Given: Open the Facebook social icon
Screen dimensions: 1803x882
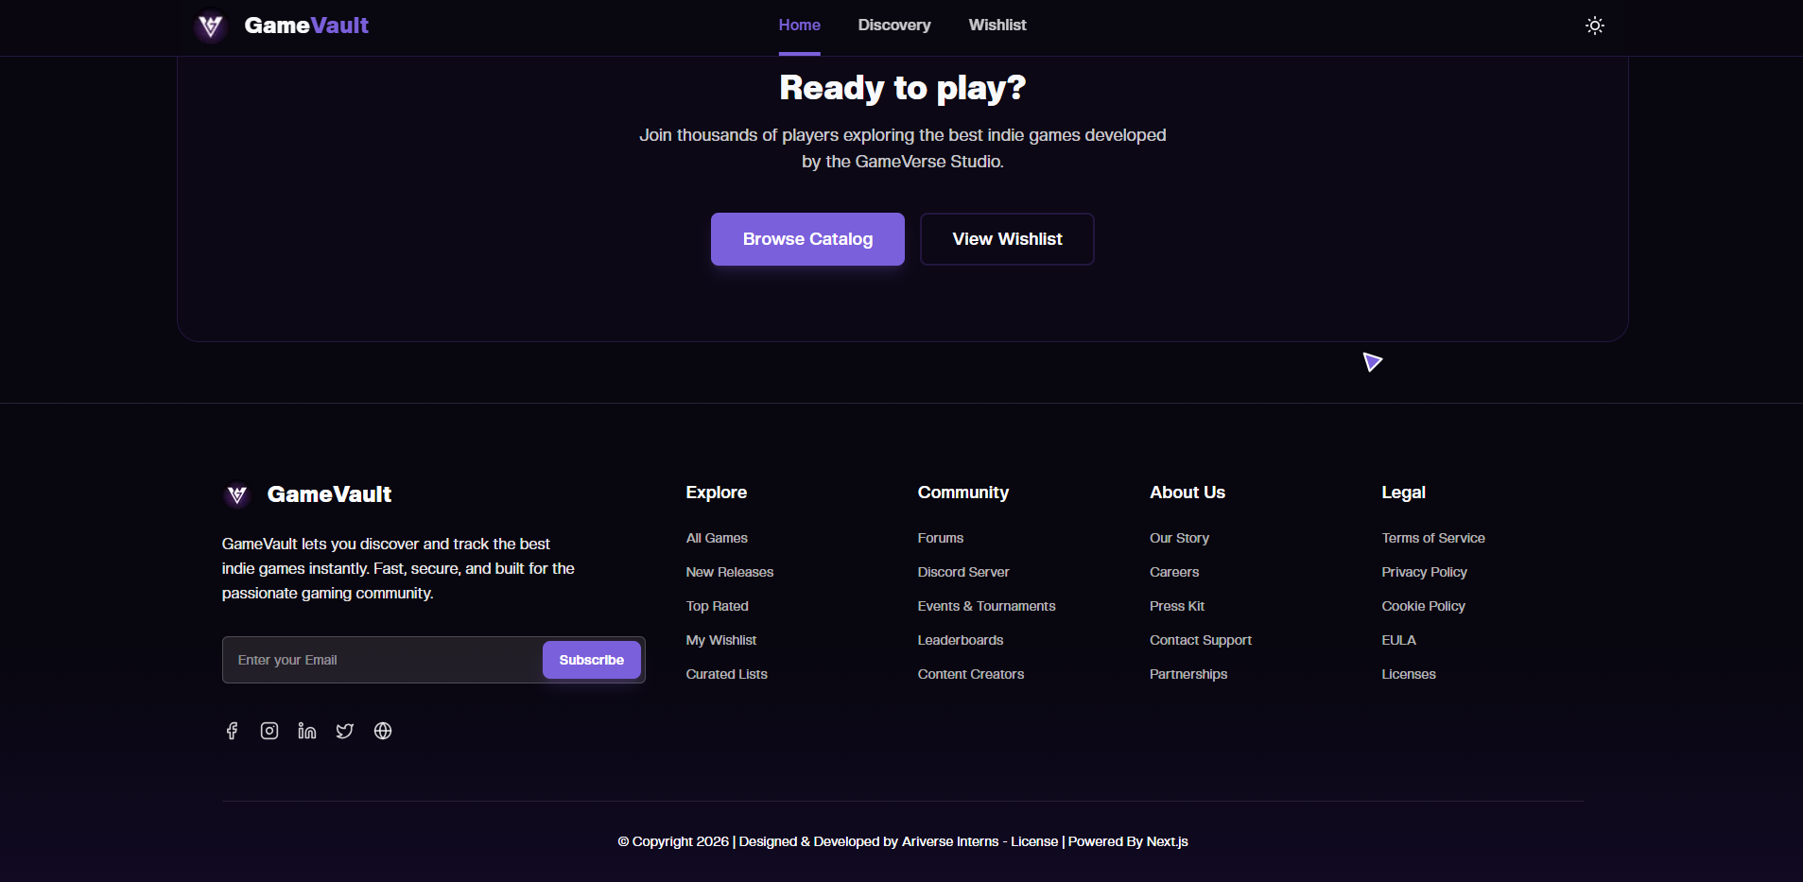Looking at the screenshot, I should [x=232, y=731].
